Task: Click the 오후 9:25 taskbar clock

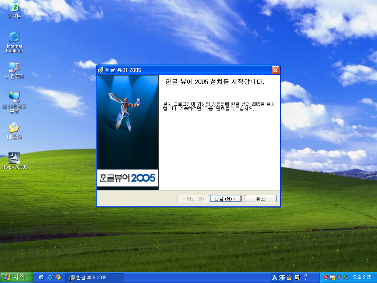Action: pyautogui.click(x=362, y=277)
